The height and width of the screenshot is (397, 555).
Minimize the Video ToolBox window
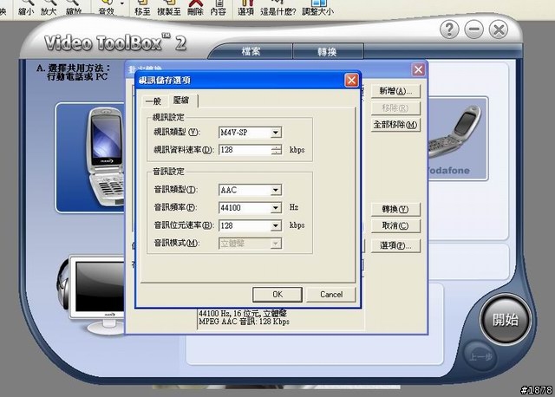click(474, 29)
